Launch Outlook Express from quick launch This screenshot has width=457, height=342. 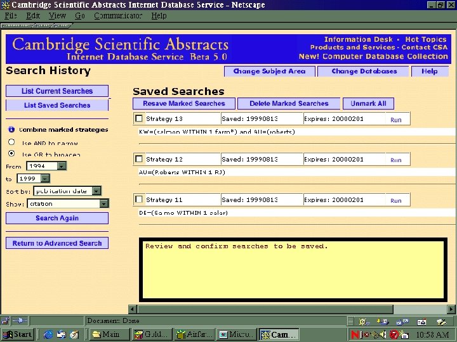[62, 335]
